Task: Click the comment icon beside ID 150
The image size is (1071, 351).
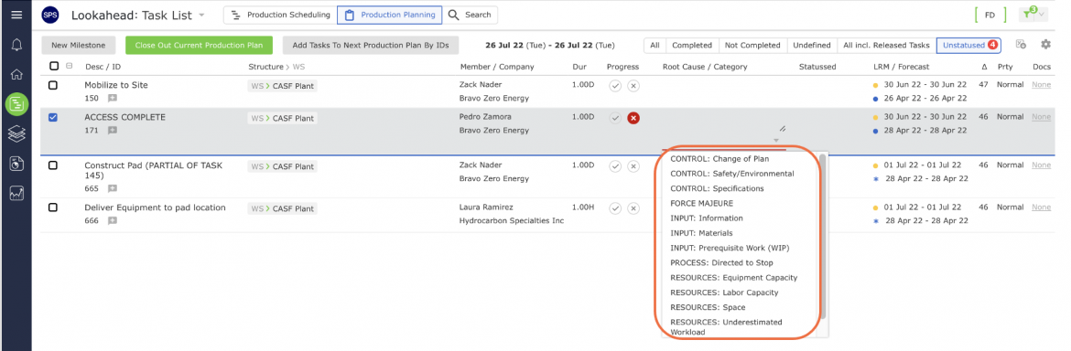Action: [x=113, y=98]
